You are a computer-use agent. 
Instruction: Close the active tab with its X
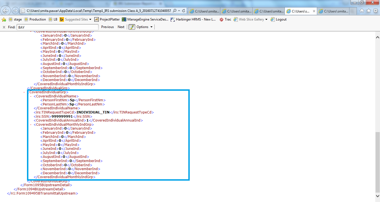314,11
